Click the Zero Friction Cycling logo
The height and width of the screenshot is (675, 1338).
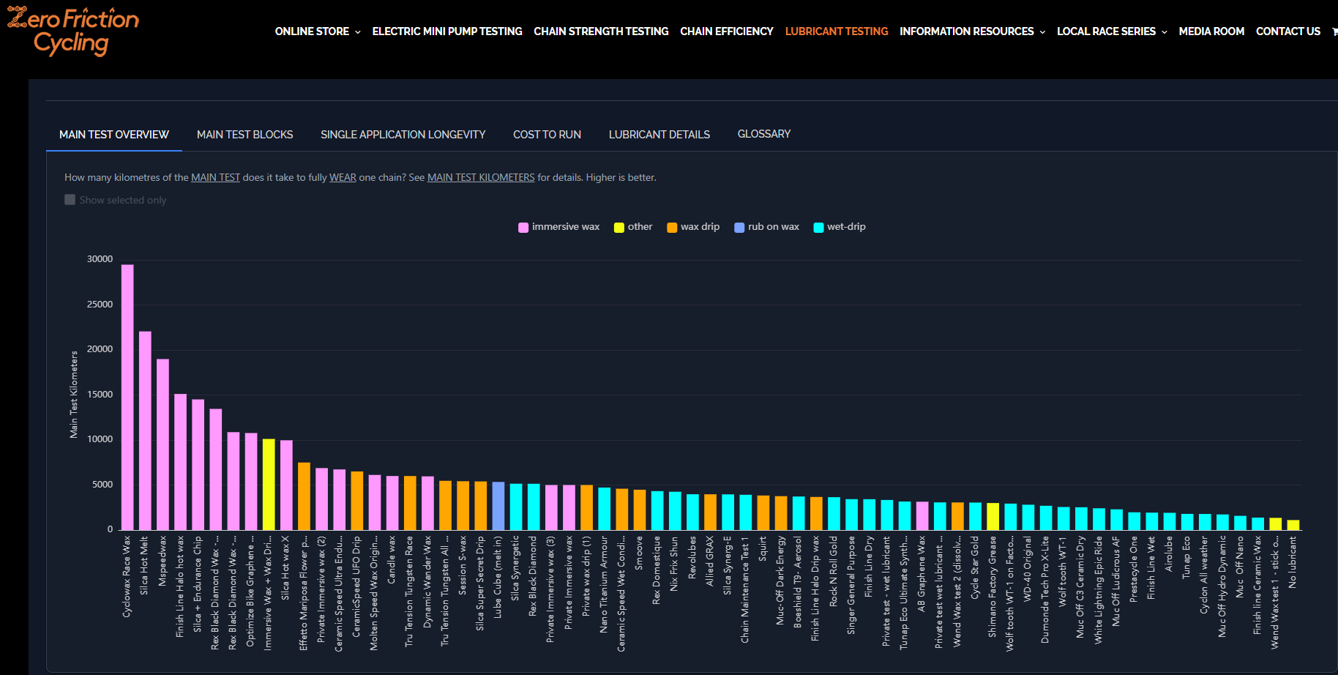tap(73, 31)
